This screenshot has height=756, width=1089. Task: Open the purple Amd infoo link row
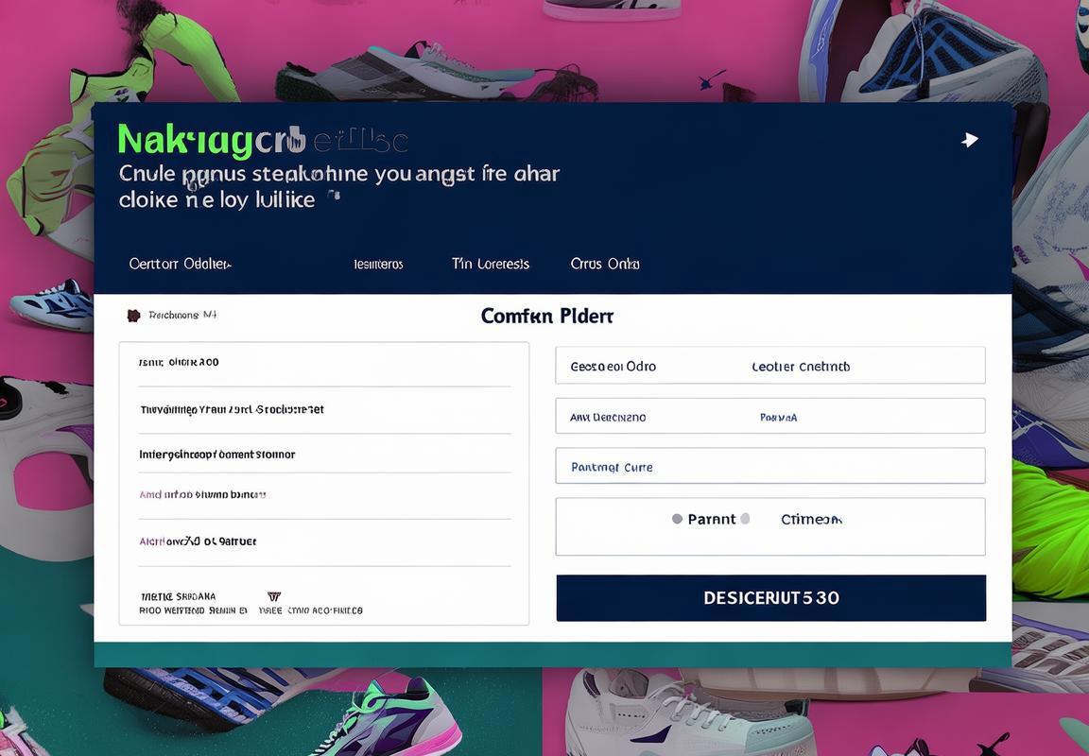324,495
